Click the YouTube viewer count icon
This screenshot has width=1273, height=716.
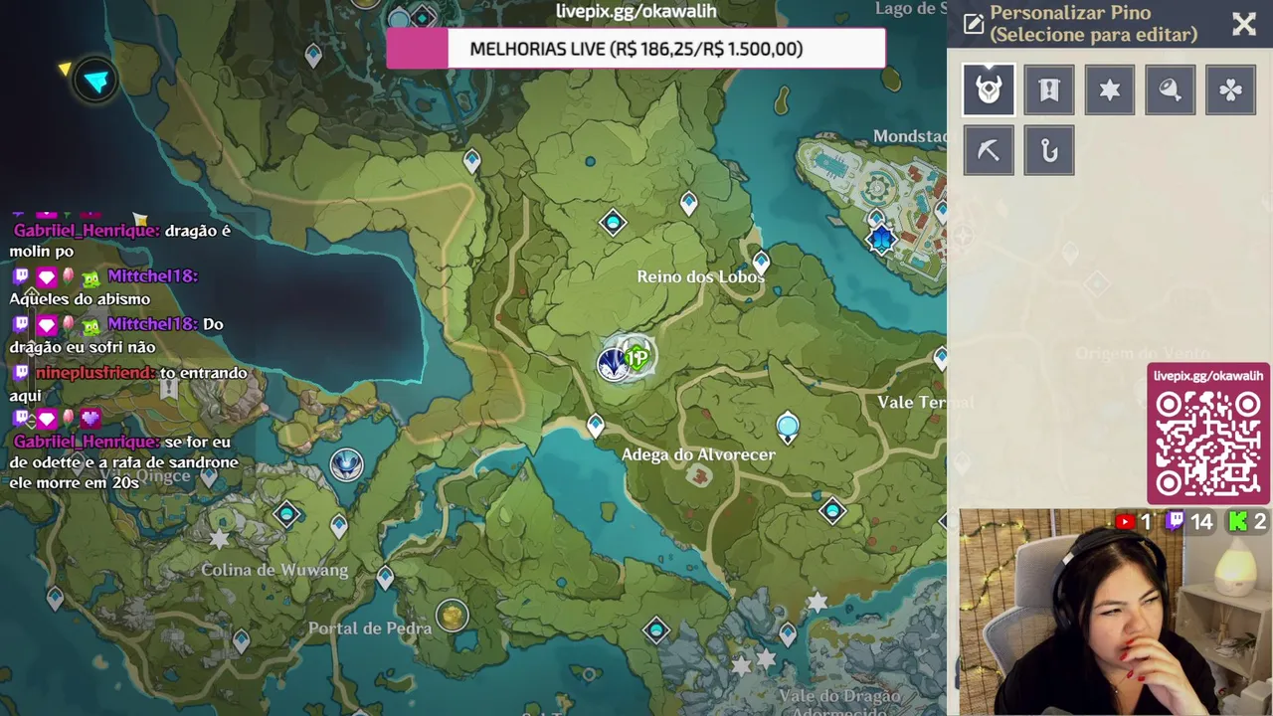[1126, 521]
